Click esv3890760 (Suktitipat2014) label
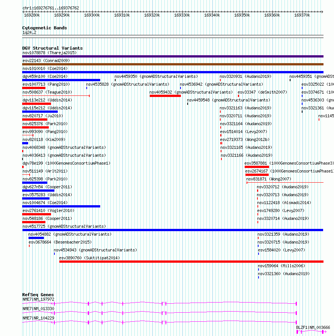Image resolution: width=334 pixels, height=336 pixels. click(x=89, y=258)
